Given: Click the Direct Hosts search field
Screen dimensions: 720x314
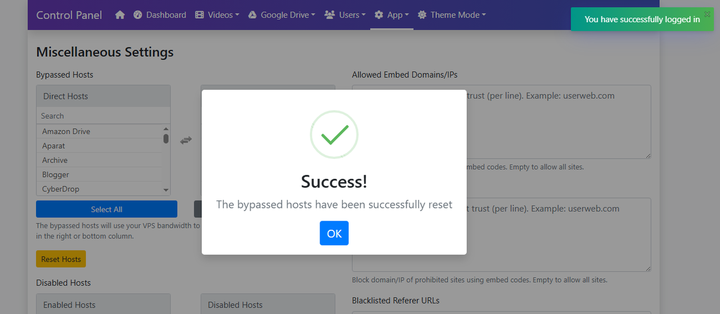Looking at the screenshot, I should click(103, 116).
